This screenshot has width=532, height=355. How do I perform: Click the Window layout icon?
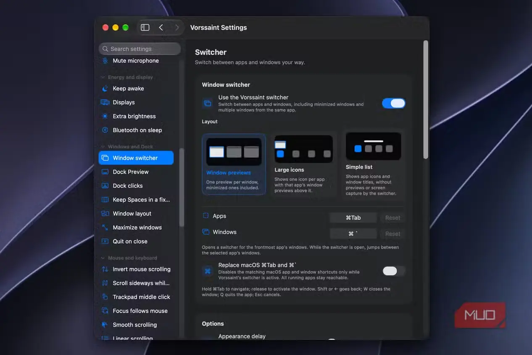point(105,213)
